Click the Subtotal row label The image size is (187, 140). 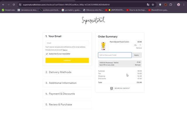click(x=101, y=71)
